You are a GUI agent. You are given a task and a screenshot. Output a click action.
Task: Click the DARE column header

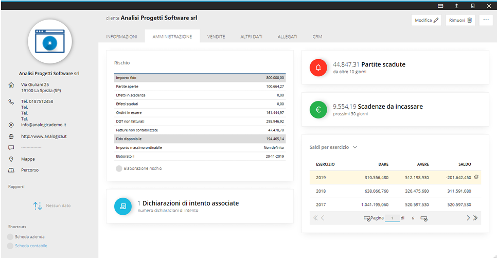383,164
